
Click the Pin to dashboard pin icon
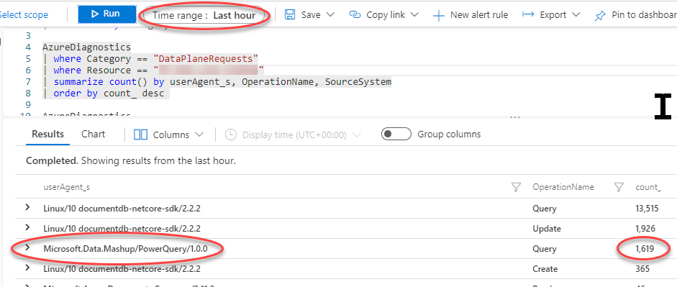[x=600, y=16]
